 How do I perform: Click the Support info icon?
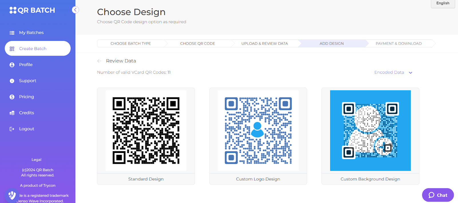pyautogui.click(x=12, y=81)
